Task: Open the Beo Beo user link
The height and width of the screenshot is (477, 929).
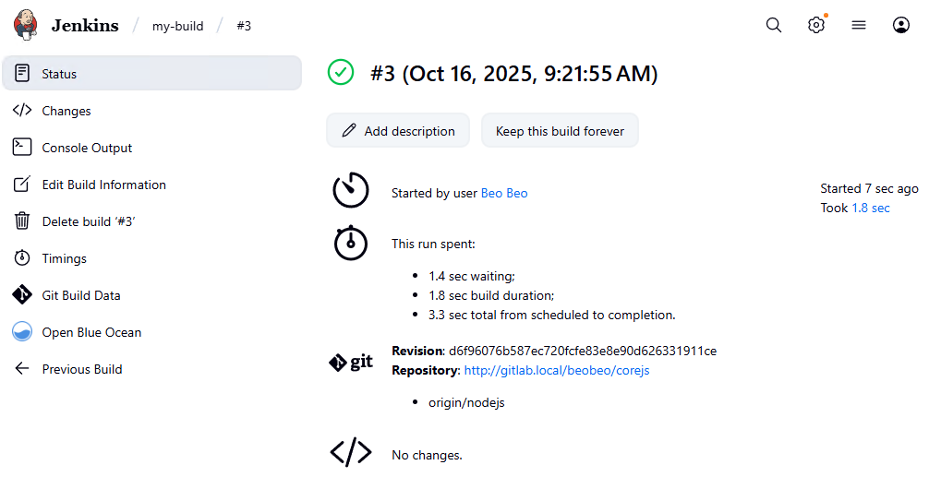Action: [504, 193]
